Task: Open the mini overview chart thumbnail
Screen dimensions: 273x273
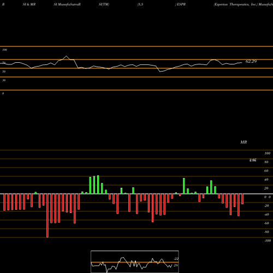Action: point(135,262)
